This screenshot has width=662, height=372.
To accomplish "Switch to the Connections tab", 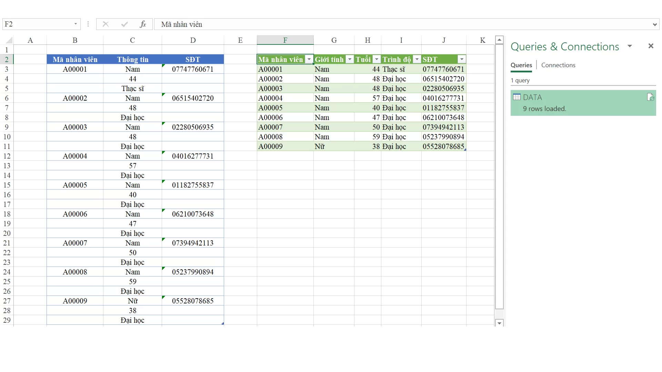I will 558,65.
